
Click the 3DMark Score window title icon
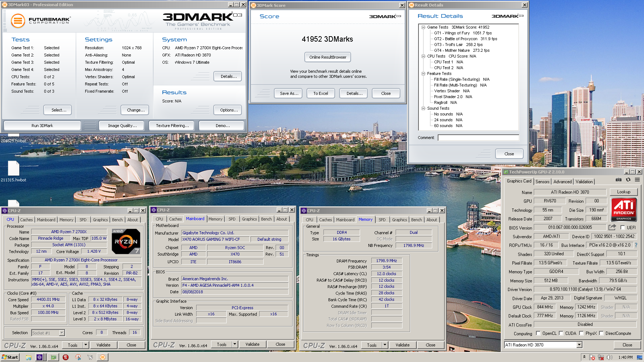(254, 5)
